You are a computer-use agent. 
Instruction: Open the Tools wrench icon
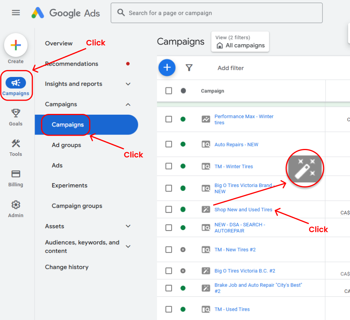tap(16, 144)
